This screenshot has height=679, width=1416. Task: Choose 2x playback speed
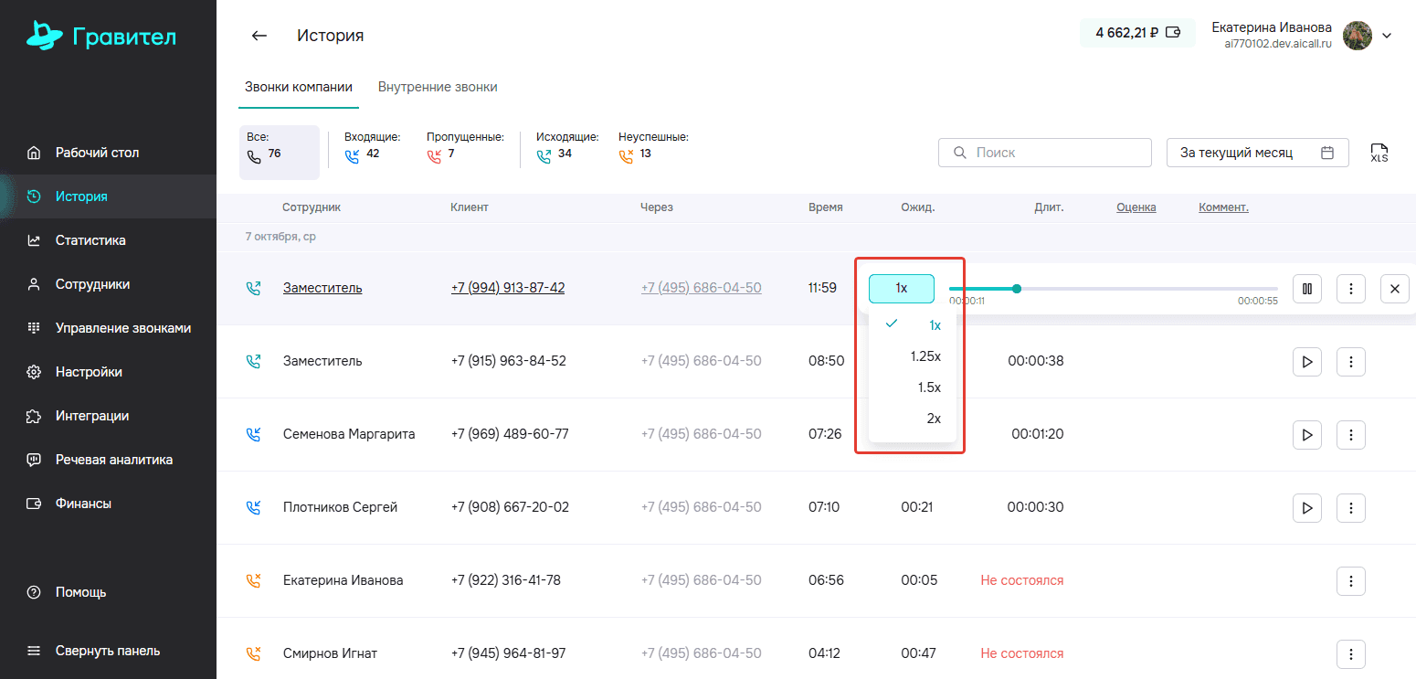tap(912, 419)
